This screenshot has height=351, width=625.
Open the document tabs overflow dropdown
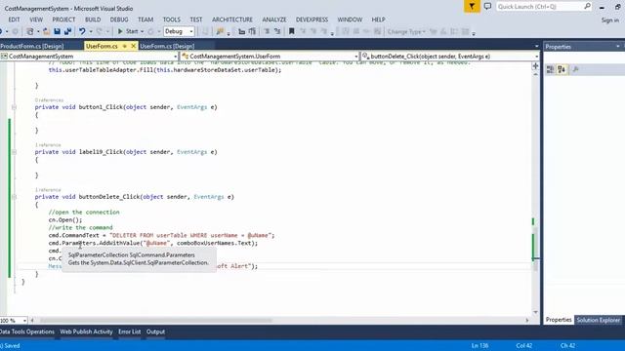[x=536, y=46]
